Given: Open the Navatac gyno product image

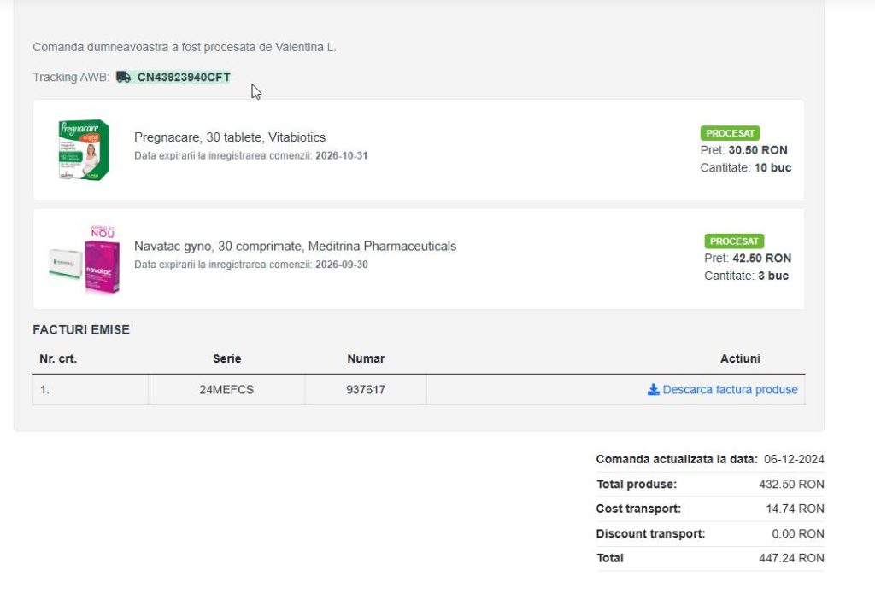Looking at the screenshot, I should 85,260.
